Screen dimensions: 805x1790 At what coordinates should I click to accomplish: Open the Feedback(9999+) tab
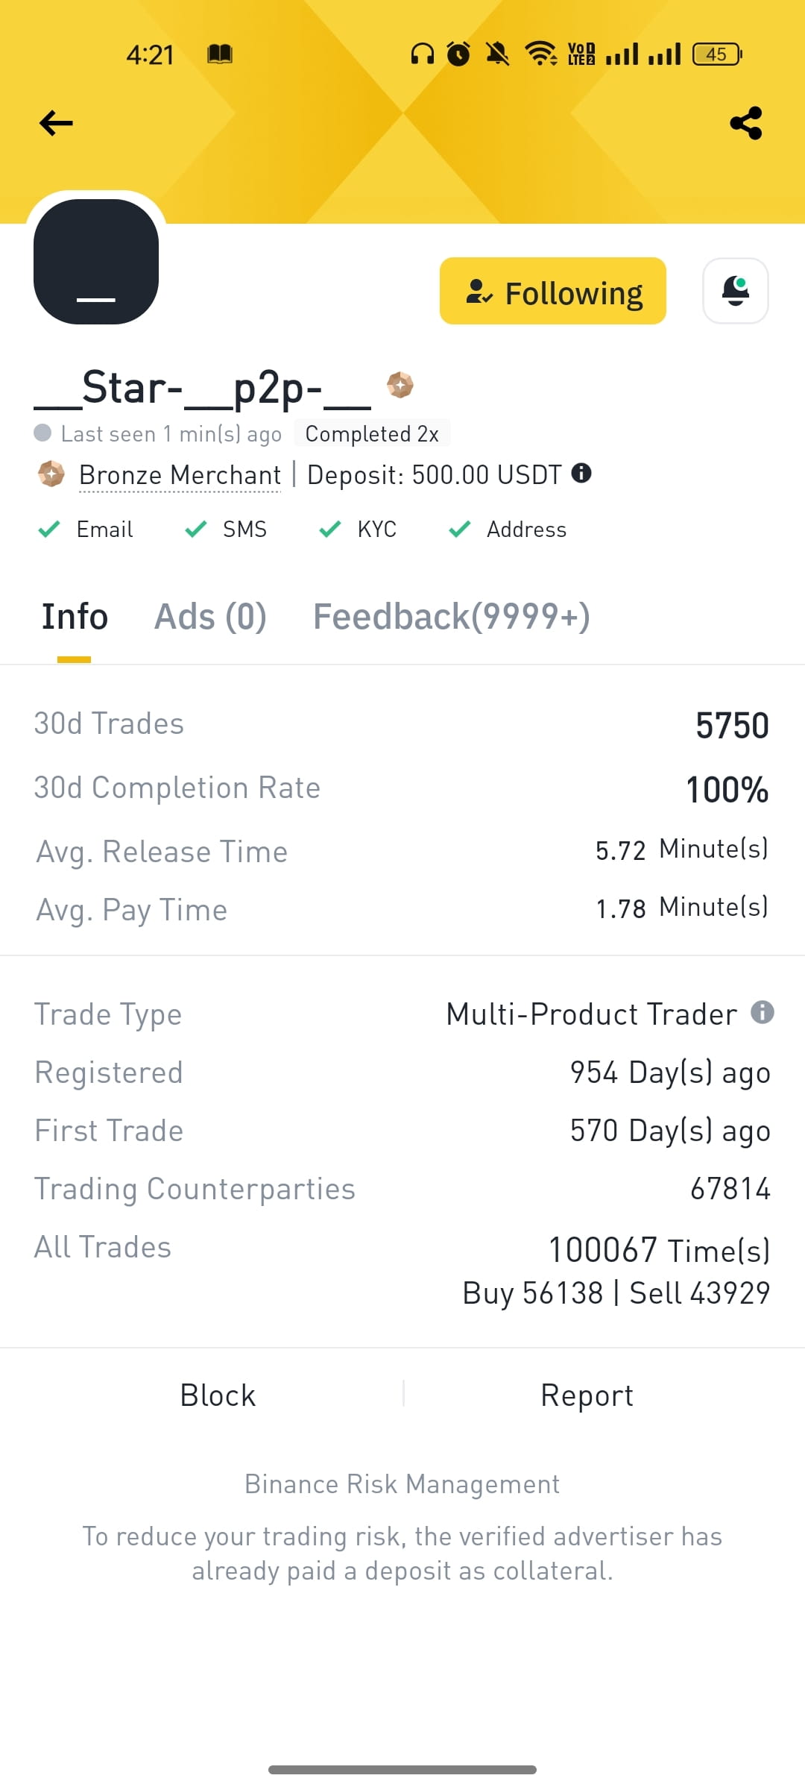tap(452, 617)
